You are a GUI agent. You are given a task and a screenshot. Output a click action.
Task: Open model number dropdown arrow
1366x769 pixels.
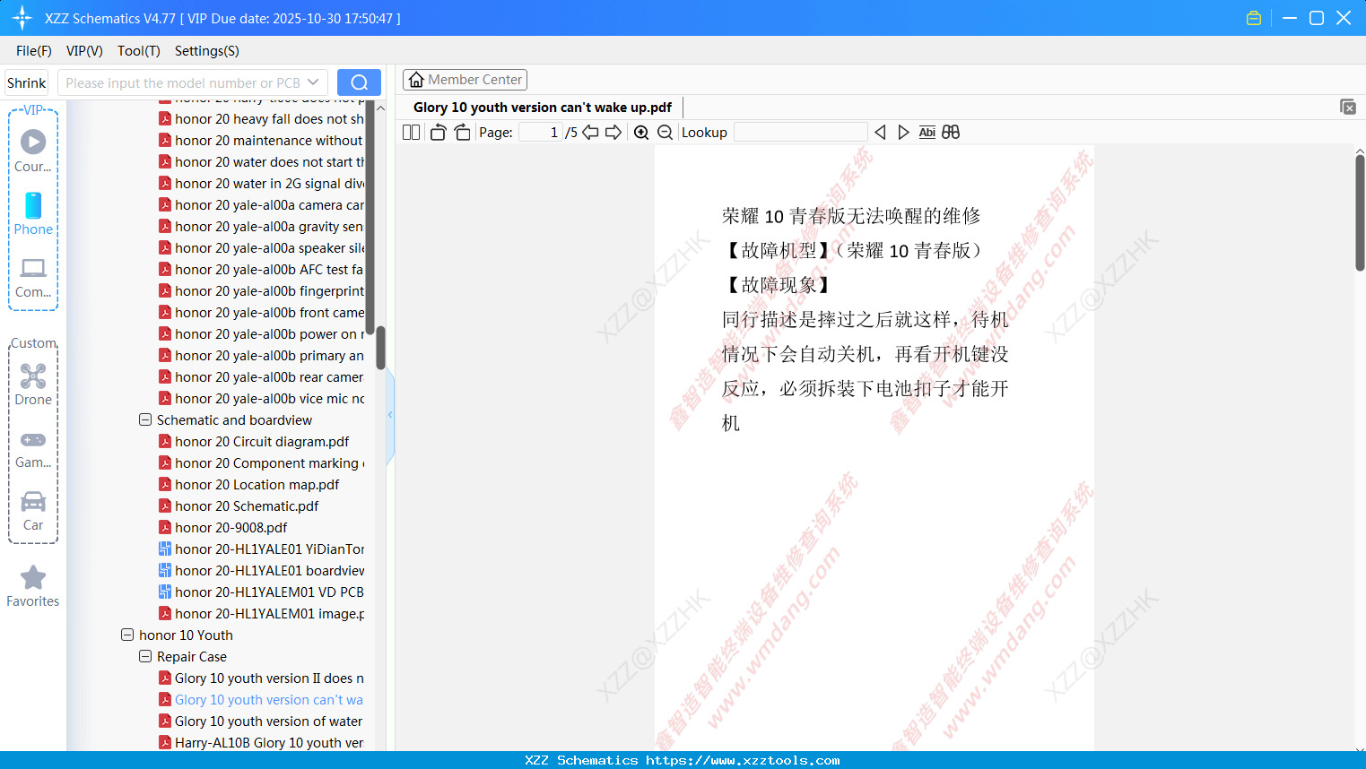(313, 82)
